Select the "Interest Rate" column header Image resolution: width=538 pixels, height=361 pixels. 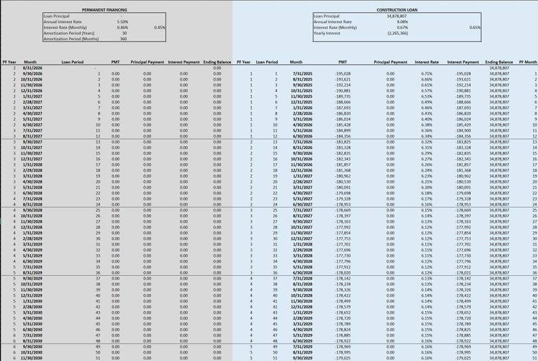(x=427, y=62)
